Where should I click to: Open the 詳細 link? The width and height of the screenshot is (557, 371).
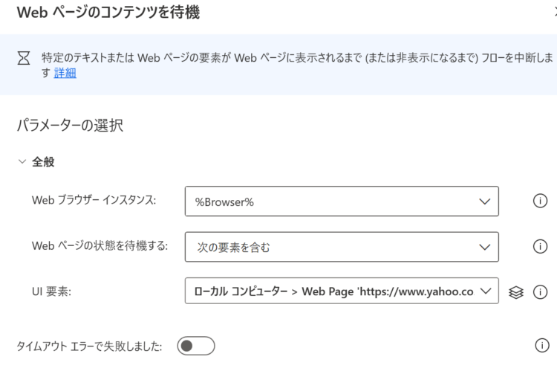click(65, 73)
